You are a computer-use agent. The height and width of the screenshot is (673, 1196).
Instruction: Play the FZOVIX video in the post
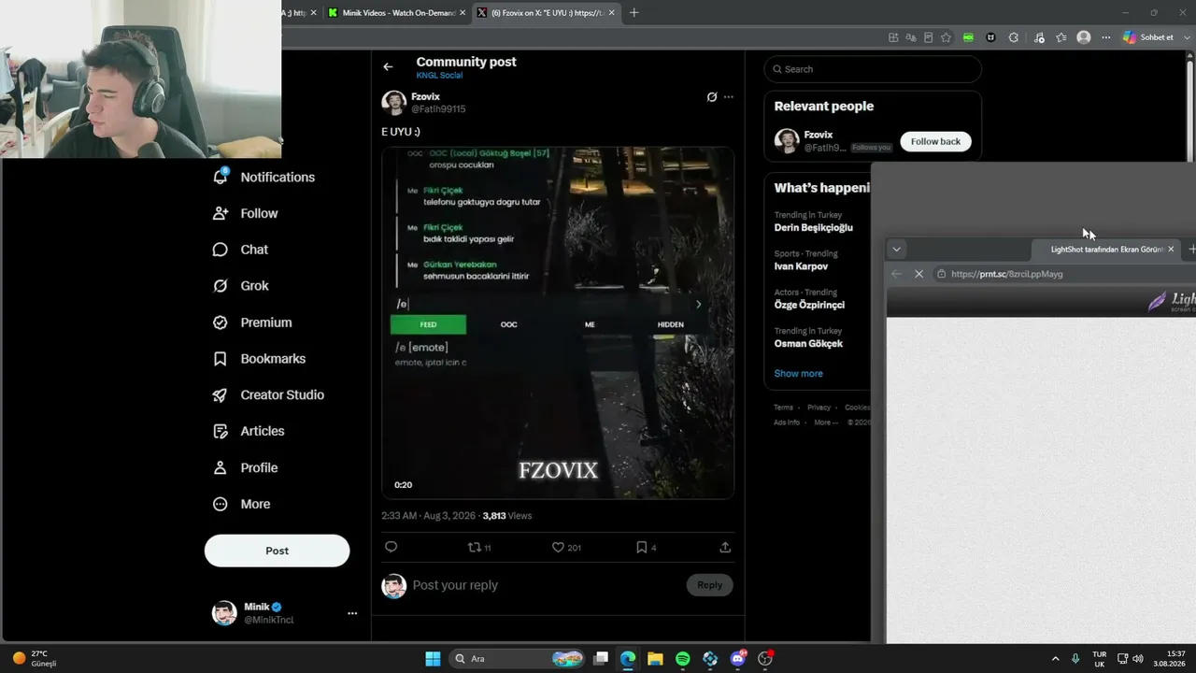558,322
